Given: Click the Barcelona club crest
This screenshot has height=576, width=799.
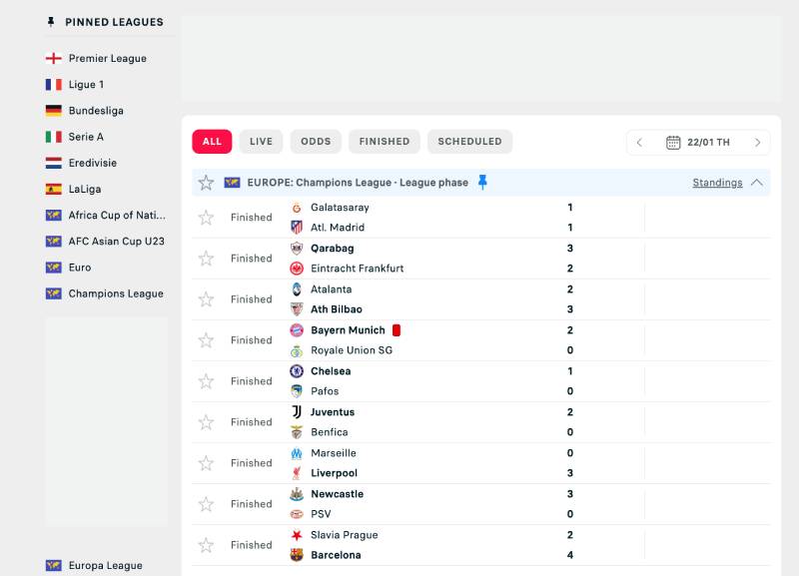Looking at the screenshot, I should tap(297, 555).
